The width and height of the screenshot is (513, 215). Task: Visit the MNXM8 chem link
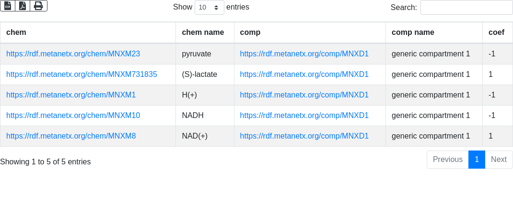click(71, 136)
